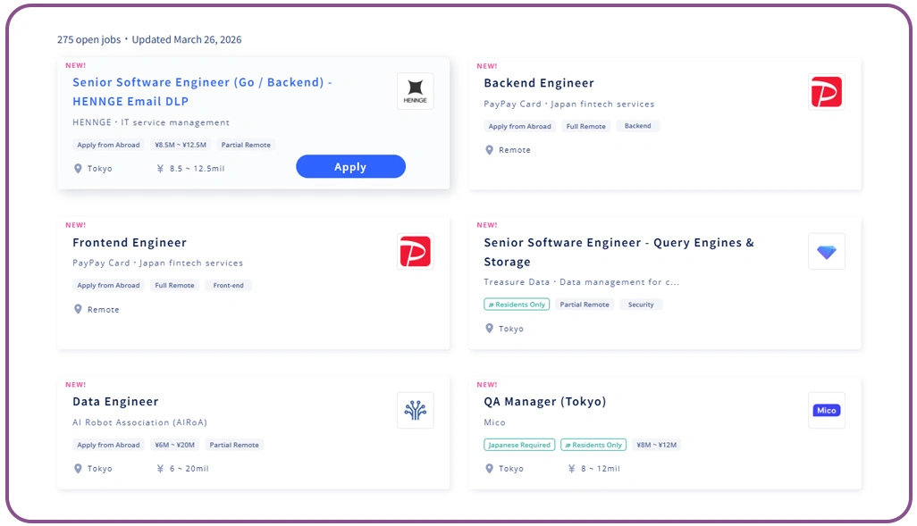Click the AIRoA tree logo
The width and height of the screenshot is (917, 526).
416,410
